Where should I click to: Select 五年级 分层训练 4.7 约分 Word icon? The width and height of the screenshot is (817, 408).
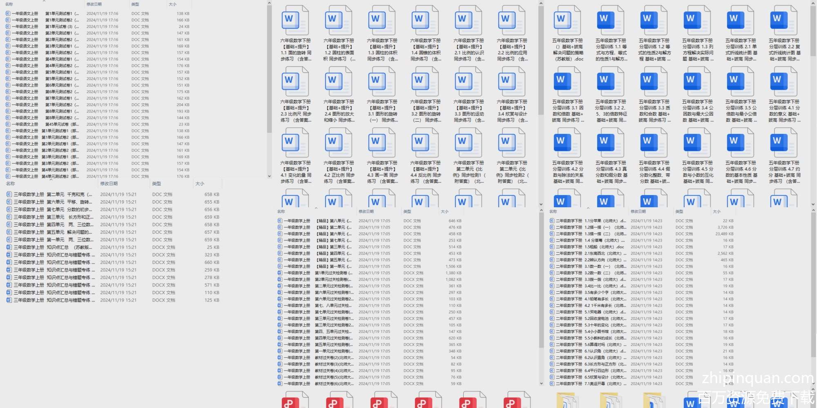[x=784, y=143]
